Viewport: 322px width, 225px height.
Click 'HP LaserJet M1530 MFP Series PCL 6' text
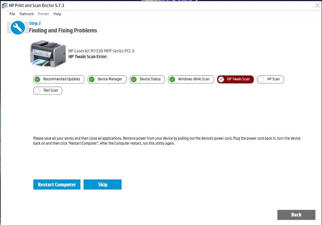click(x=101, y=51)
